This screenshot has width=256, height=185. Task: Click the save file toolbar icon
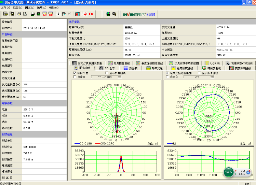tap(12, 14)
